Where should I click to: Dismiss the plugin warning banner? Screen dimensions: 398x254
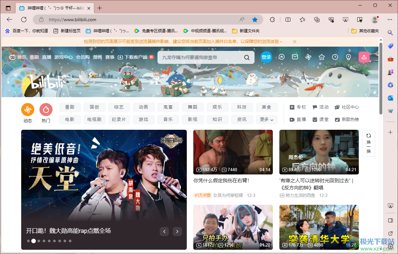(295, 42)
